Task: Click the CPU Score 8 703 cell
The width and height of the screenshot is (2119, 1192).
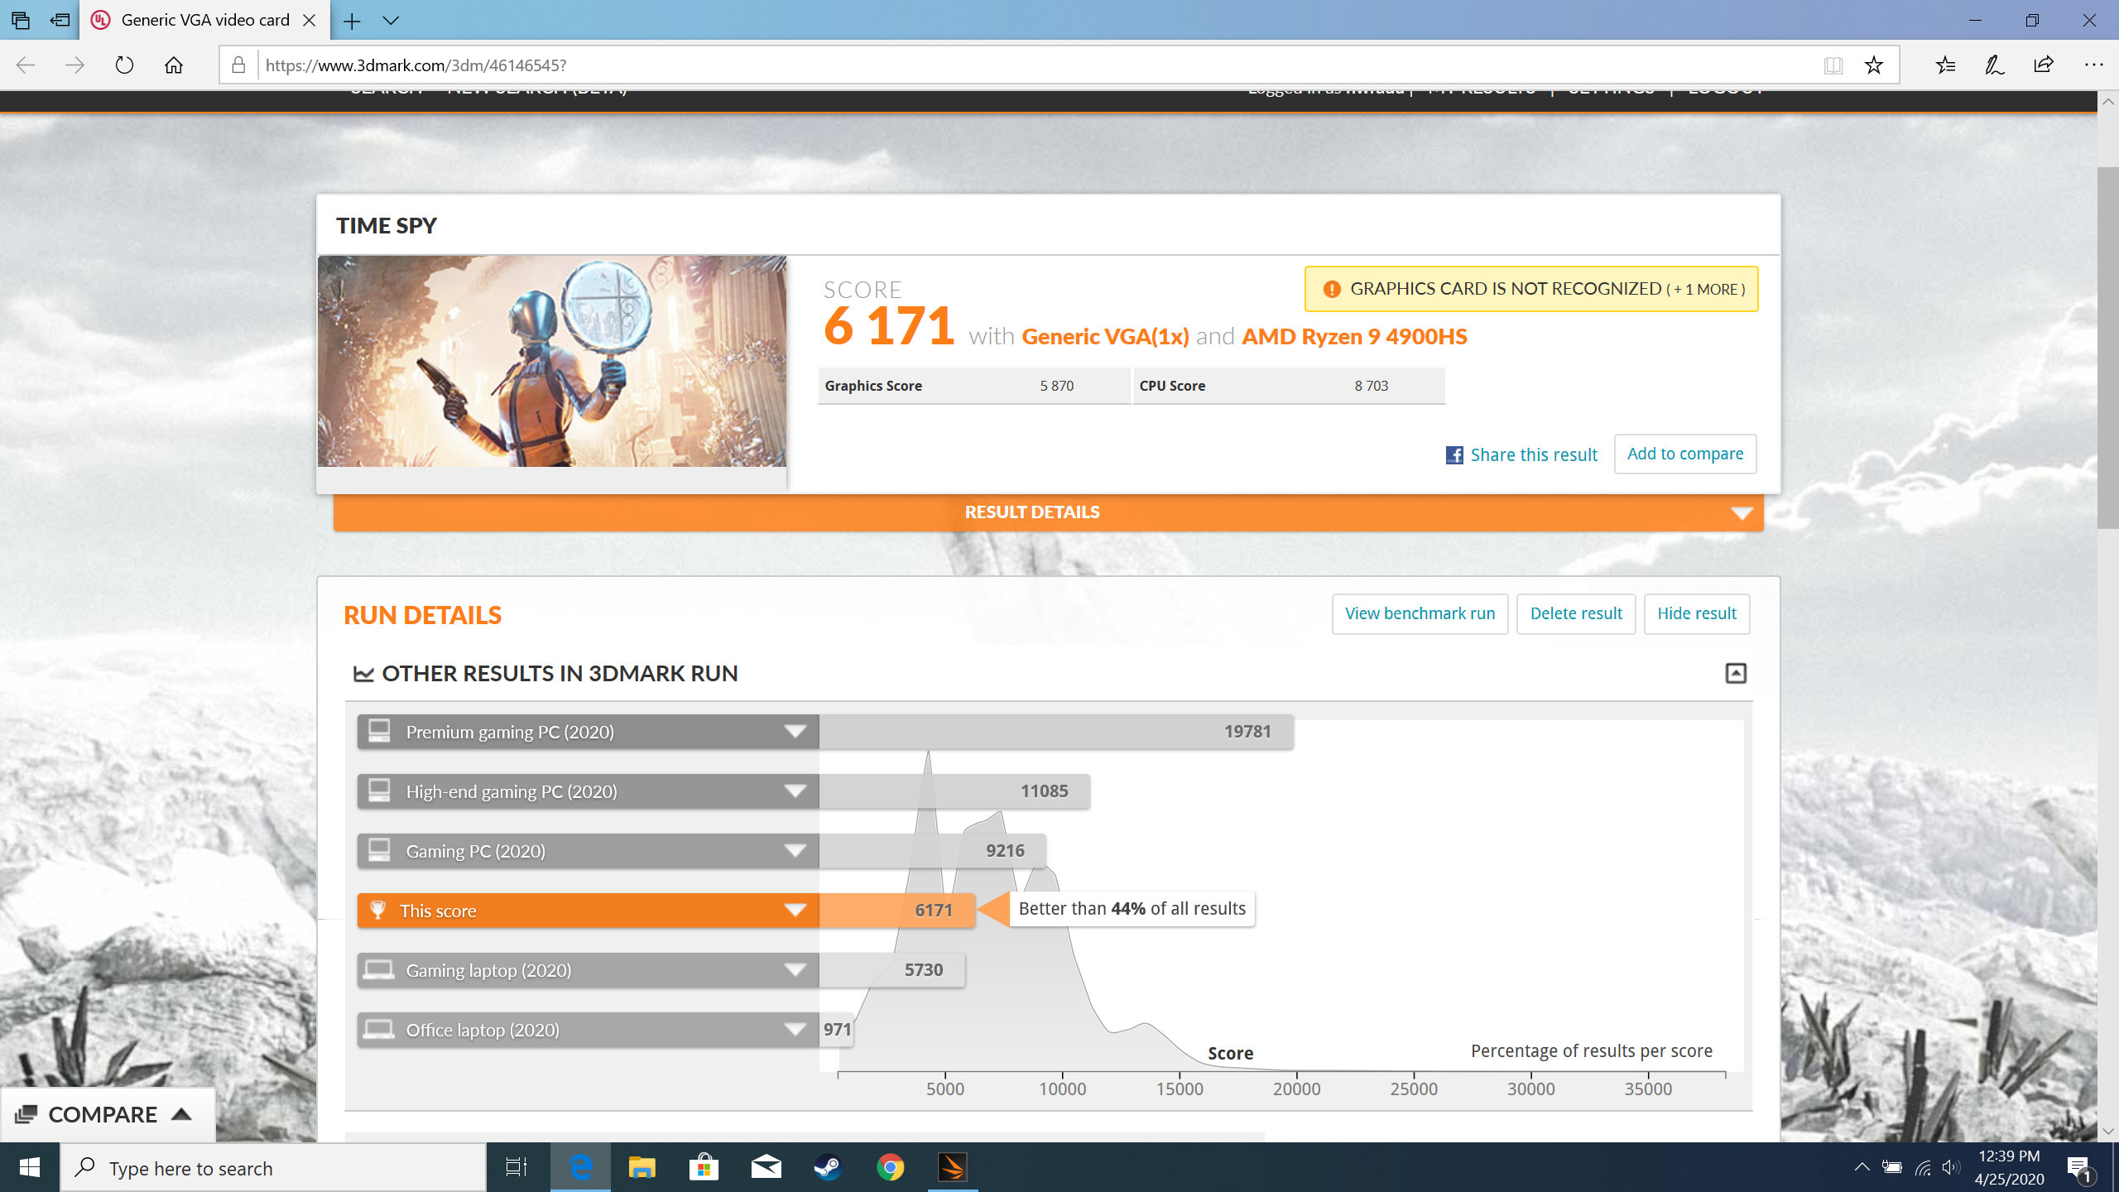Action: click(x=1289, y=386)
